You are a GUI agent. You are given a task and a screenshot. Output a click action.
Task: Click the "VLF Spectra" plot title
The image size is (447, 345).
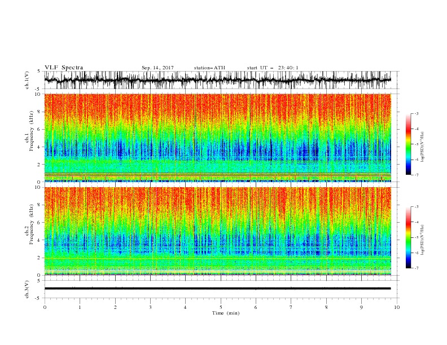click(x=64, y=68)
